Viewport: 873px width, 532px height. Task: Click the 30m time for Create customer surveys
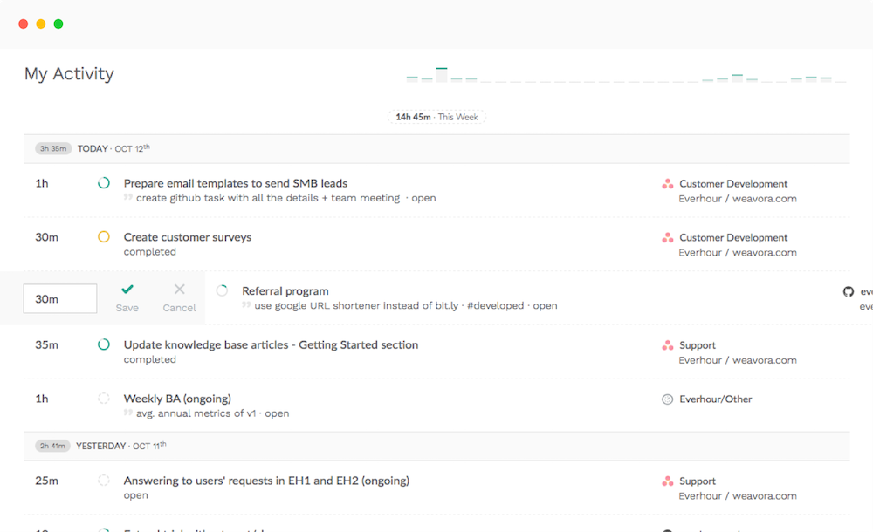pos(47,237)
